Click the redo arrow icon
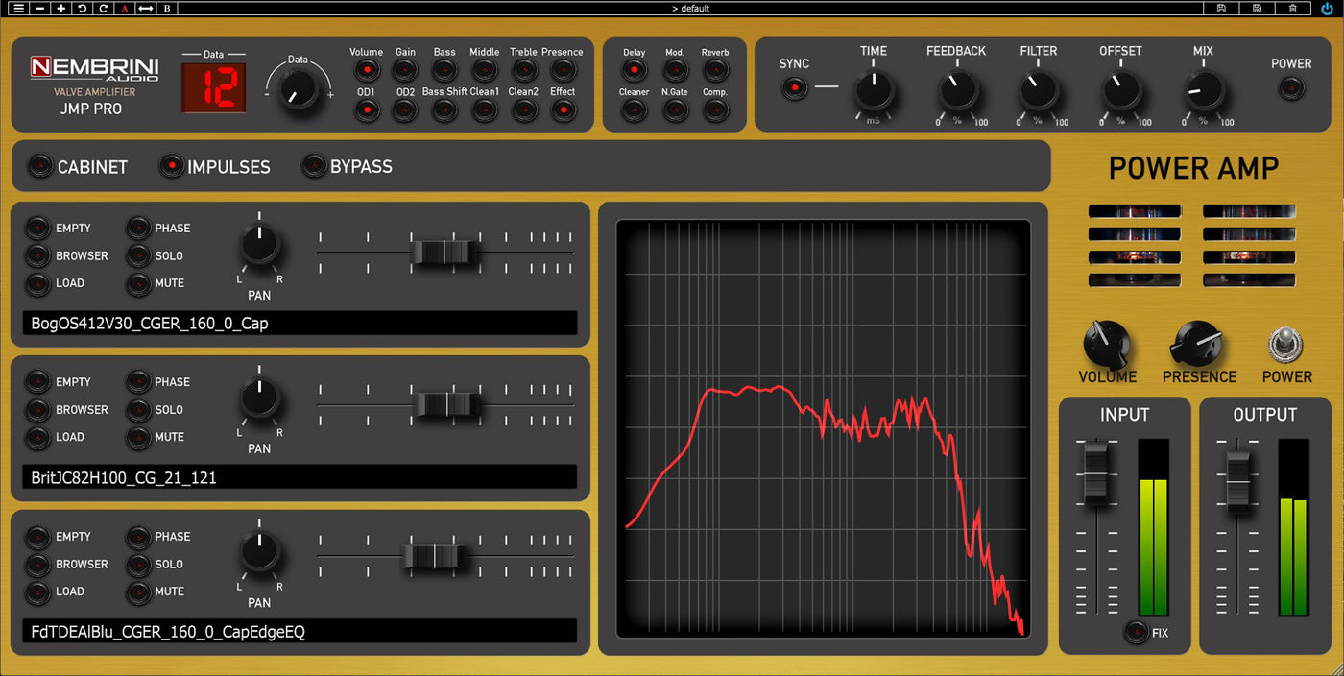 tap(103, 9)
